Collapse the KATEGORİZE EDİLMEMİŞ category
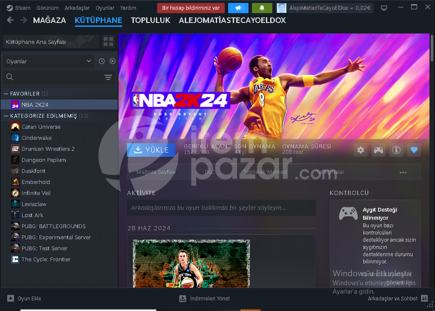Screen dimensions: 435x311 pos(6,116)
